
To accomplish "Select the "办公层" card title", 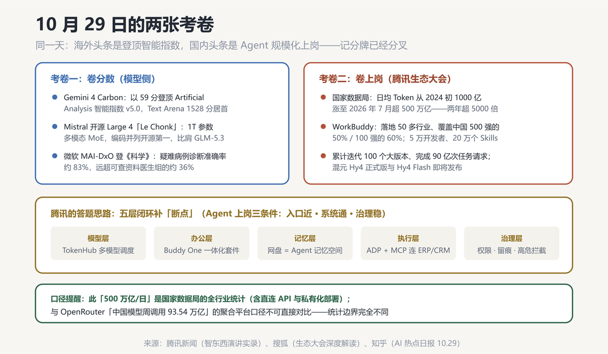I will (x=202, y=238).
